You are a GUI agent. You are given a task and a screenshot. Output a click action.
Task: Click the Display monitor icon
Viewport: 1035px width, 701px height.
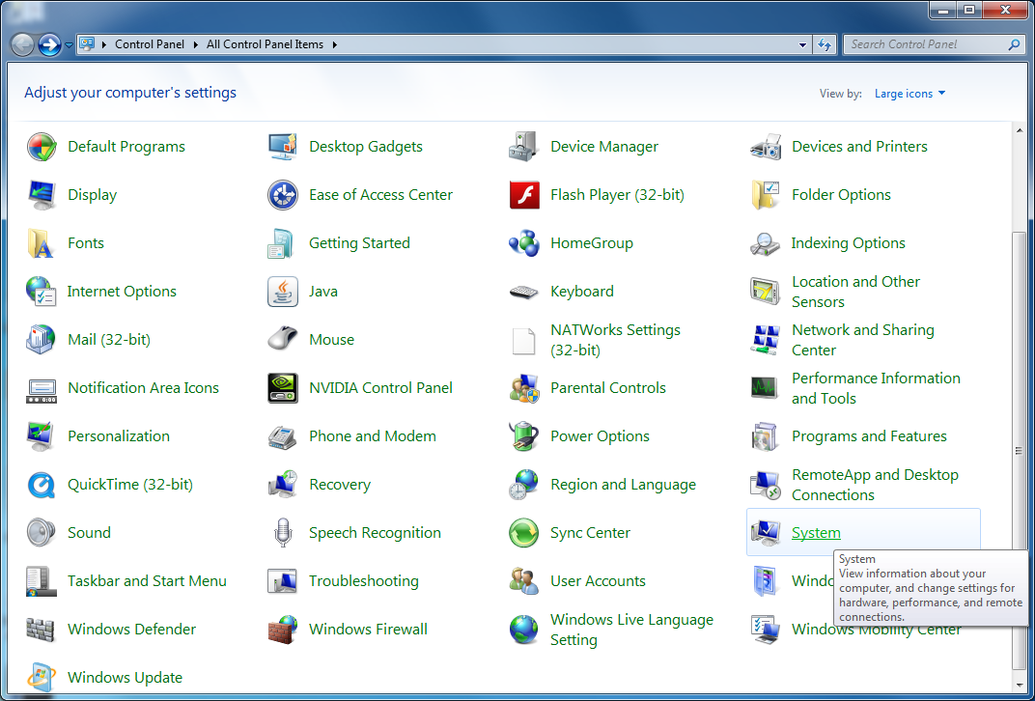pyautogui.click(x=42, y=195)
